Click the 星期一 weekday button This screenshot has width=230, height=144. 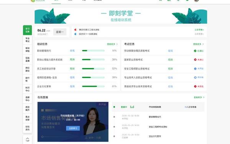click(x=60, y=32)
